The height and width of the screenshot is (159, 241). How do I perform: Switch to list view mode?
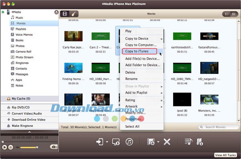tap(227, 14)
